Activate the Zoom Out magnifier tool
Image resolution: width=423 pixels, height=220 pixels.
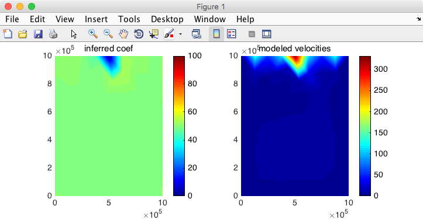(108, 34)
